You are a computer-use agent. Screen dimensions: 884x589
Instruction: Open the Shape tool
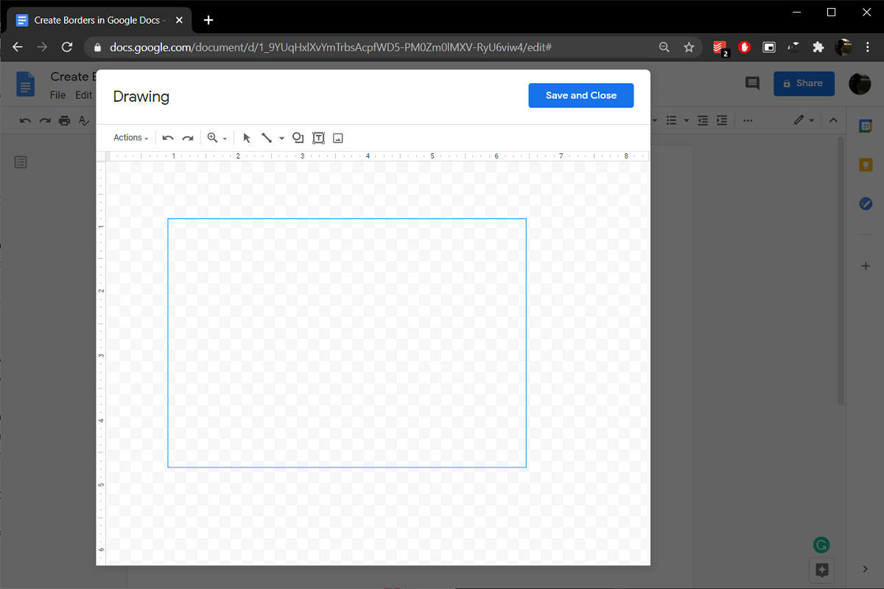[x=298, y=138]
